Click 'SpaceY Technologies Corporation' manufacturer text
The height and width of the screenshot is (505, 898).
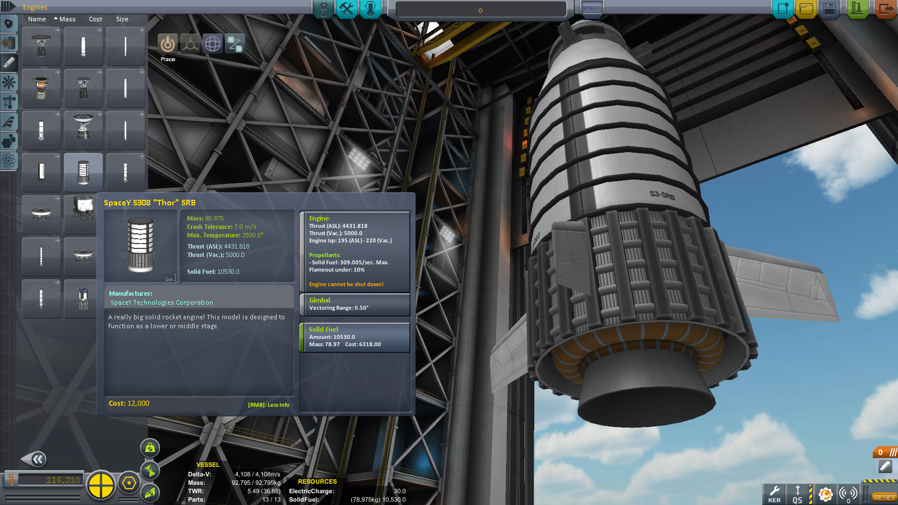point(162,302)
